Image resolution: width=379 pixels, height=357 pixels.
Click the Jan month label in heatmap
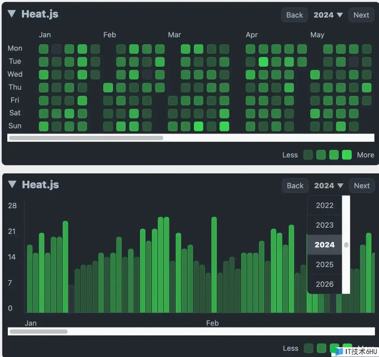click(x=45, y=35)
